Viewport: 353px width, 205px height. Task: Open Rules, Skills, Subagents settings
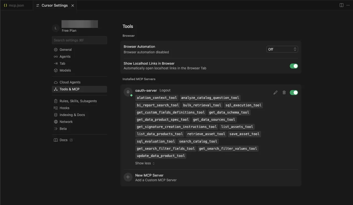point(78,101)
